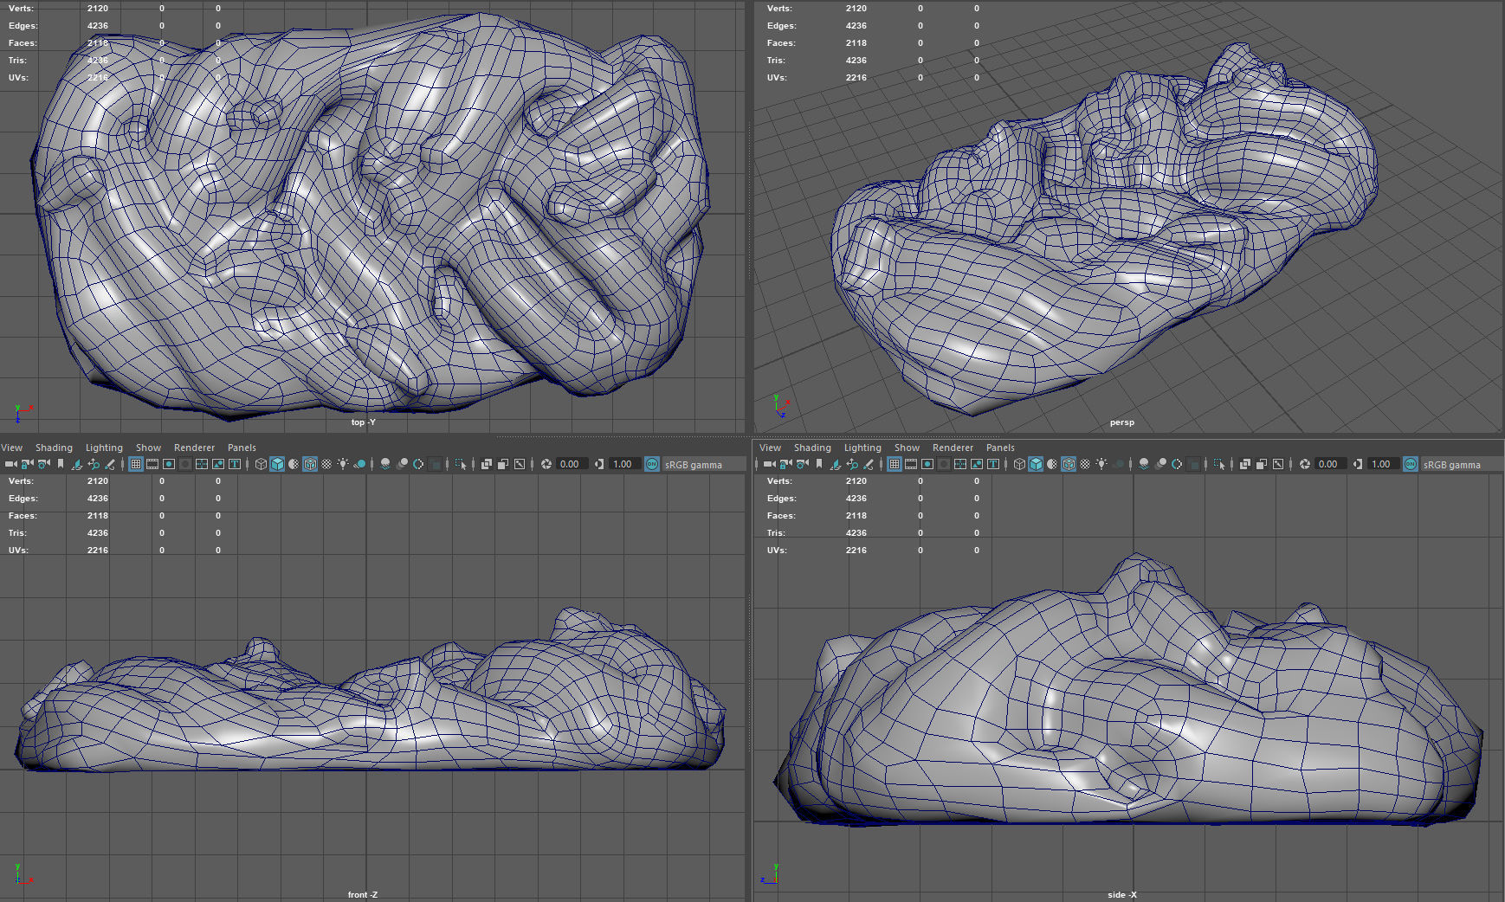
Task: Click Textured display icon in side panel toolbar
Action: 1085,464
